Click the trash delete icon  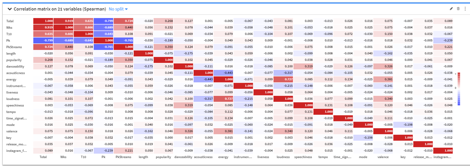[x=458, y=9]
